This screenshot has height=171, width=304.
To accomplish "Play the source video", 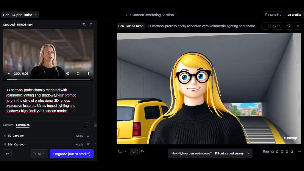I will point(8,74).
